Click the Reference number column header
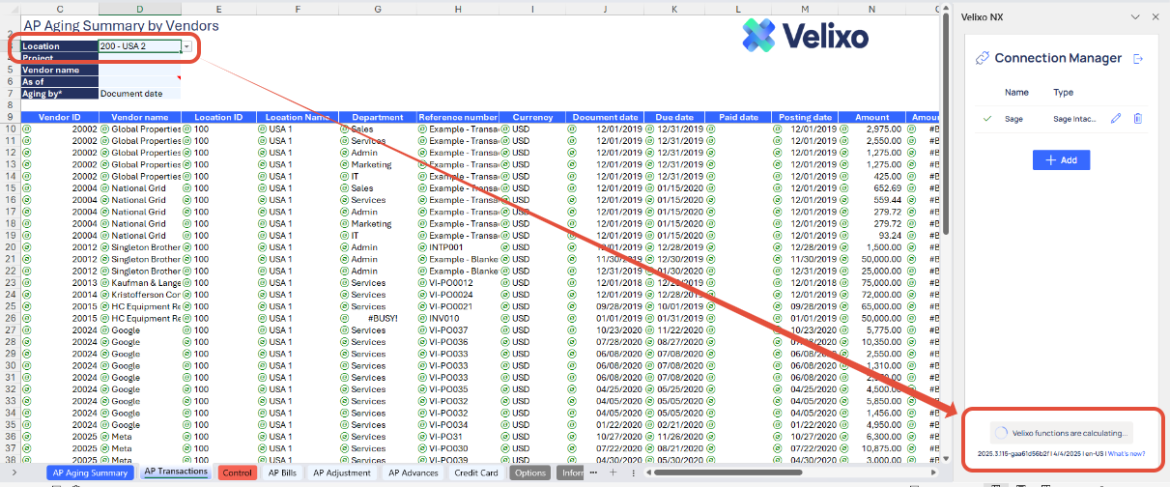Viewport: 1170px width, 487px height. 458,117
